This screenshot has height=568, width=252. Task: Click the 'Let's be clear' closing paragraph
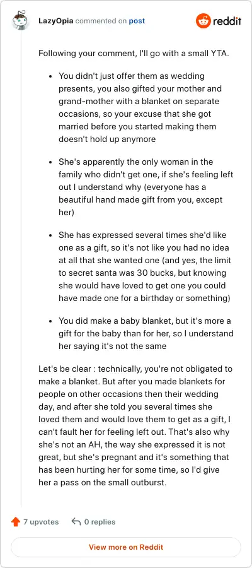pos(135,426)
